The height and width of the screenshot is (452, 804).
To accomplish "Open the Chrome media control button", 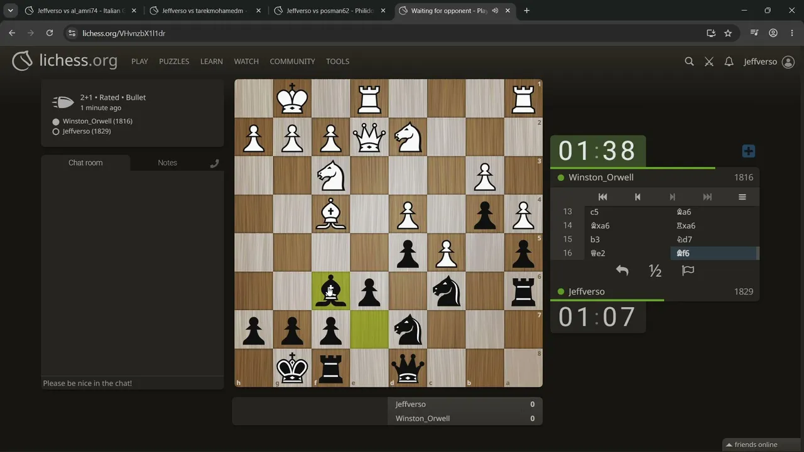I will pyautogui.click(x=754, y=33).
